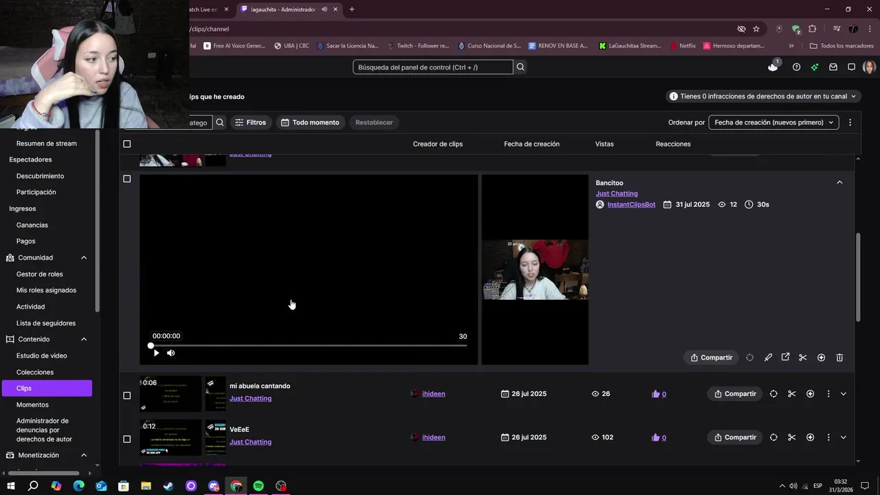Viewport: 880px width, 495px height.
Task: Click the green sparkle icon
Action: (815, 67)
